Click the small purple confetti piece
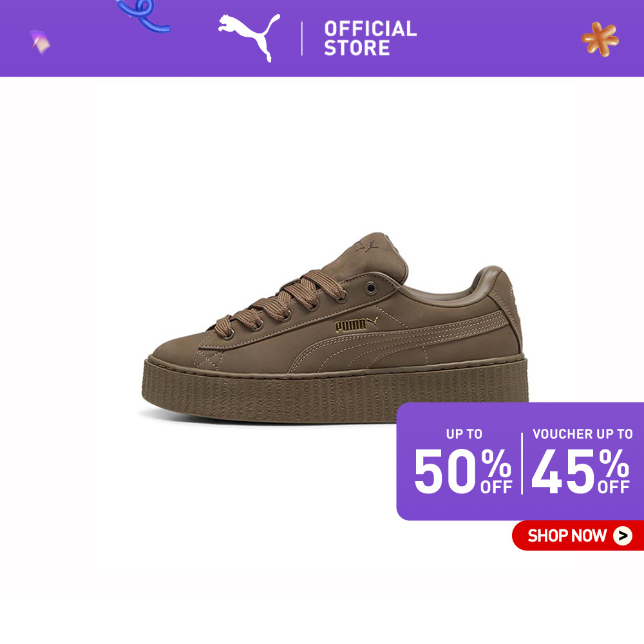 tap(40, 43)
